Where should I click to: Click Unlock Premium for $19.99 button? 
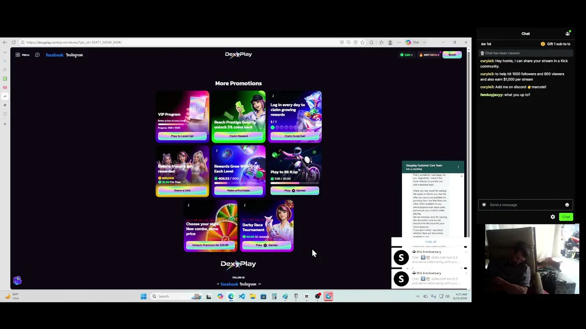210,245
